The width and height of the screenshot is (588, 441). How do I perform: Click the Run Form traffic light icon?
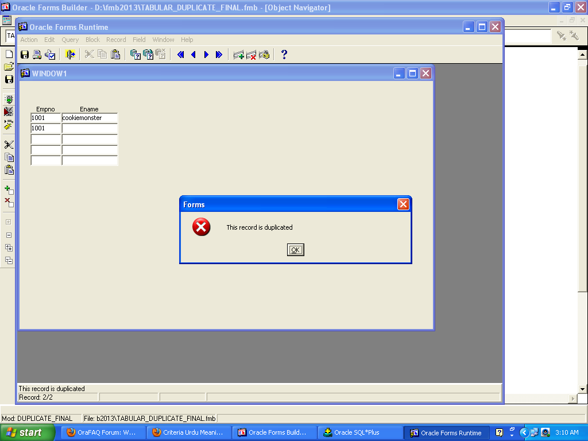click(9, 99)
